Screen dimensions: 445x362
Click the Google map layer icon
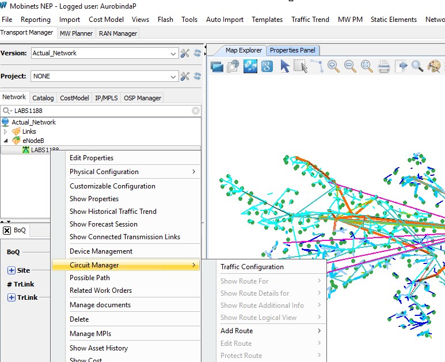pos(267,66)
